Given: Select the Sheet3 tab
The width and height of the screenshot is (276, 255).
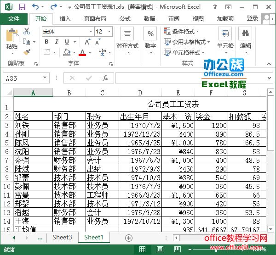Looking at the screenshot, I should pos(62,238).
